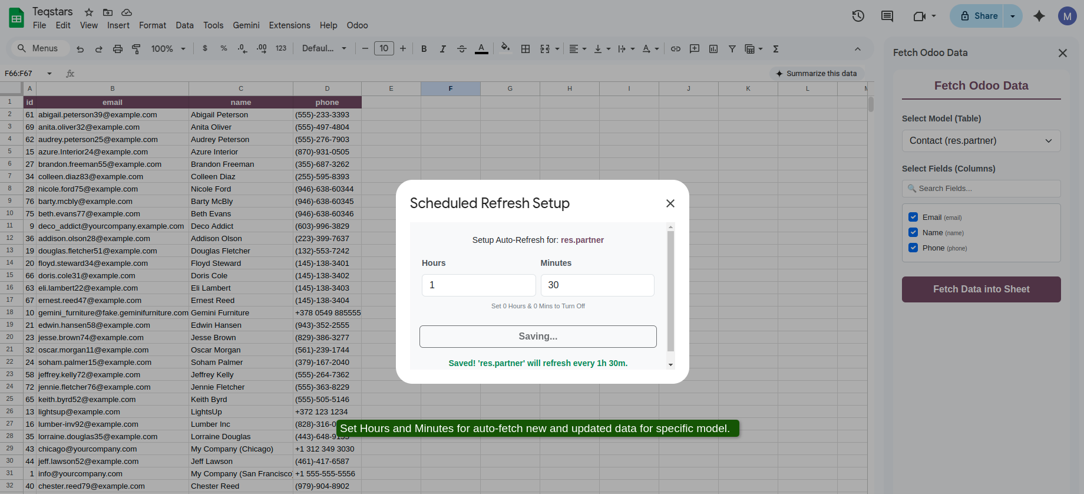
Task: Uncheck the Email field checkbox
Action: (913, 217)
